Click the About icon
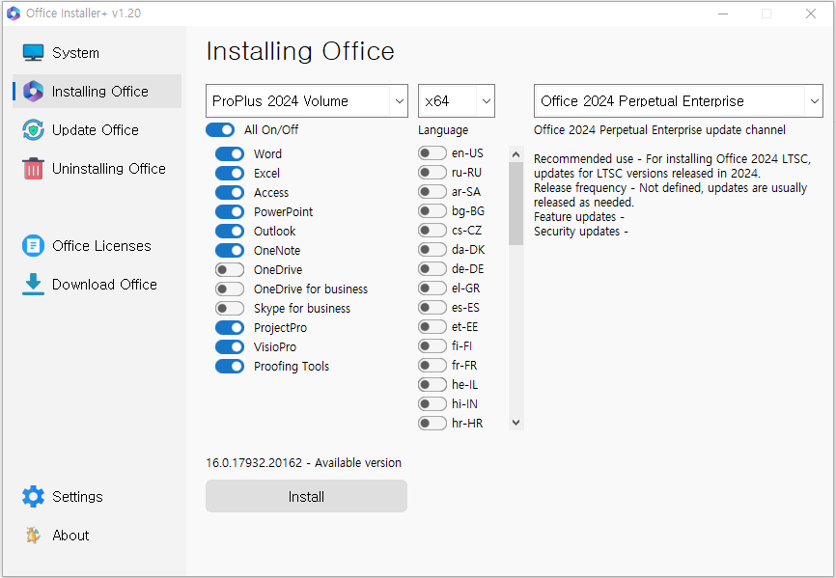The width and height of the screenshot is (836, 578). click(x=33, y=535)
